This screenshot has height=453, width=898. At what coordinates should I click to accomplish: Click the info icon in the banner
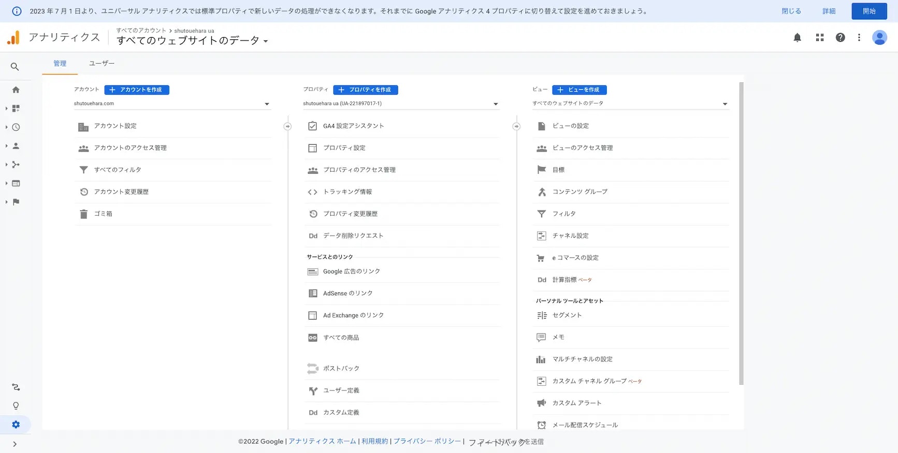[17, 11]
